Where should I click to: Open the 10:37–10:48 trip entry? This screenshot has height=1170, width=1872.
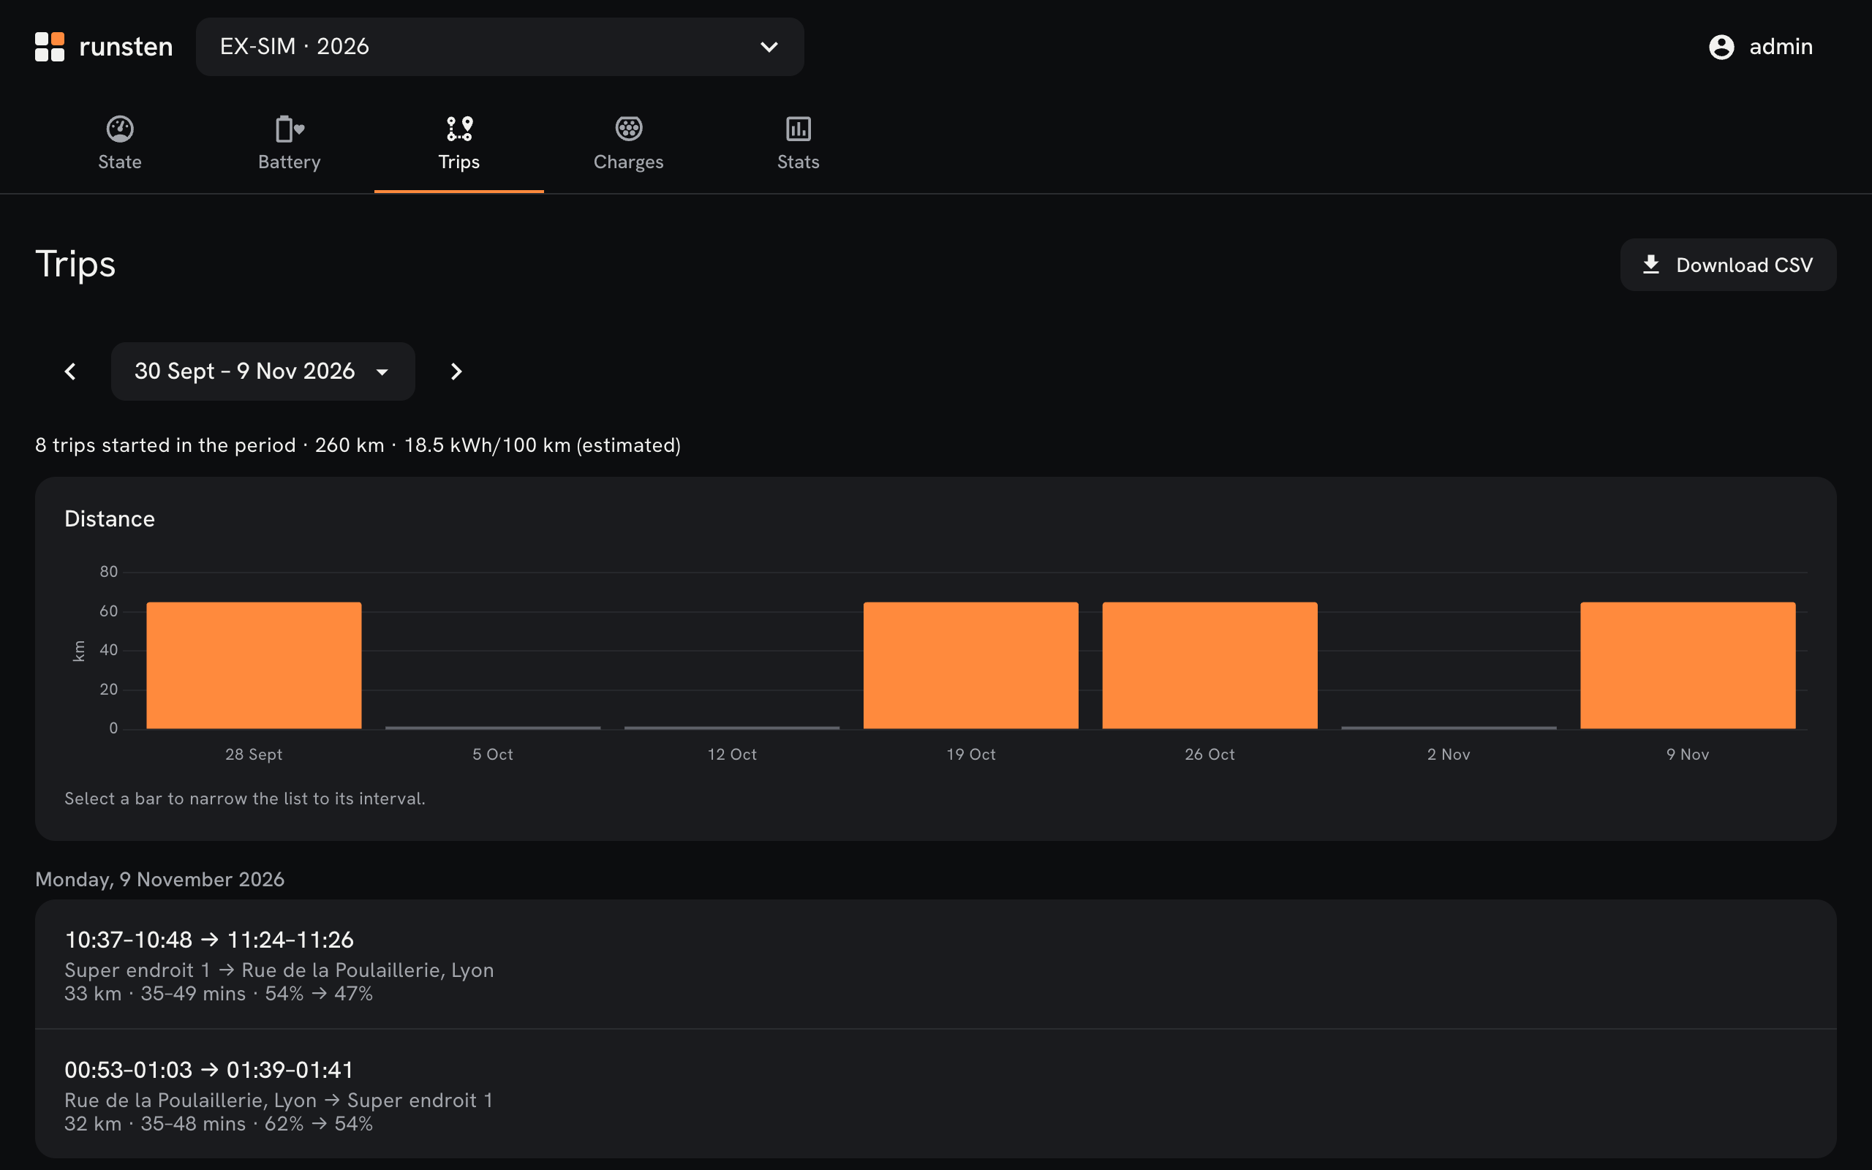tap(936, 965)
